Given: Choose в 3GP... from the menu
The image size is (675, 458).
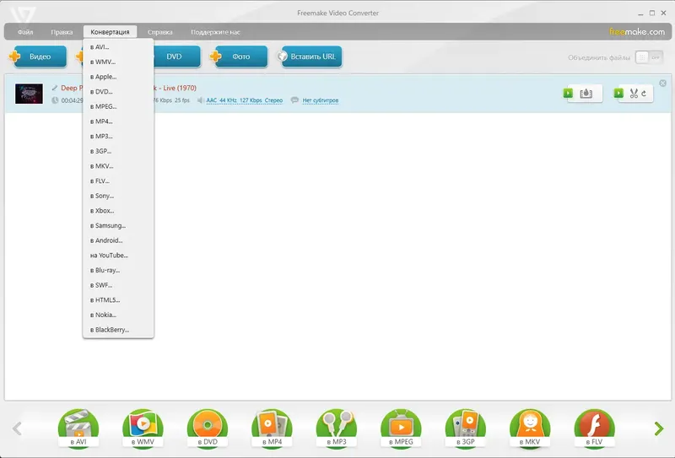Looking at the screenshot, I should (118, 151).
